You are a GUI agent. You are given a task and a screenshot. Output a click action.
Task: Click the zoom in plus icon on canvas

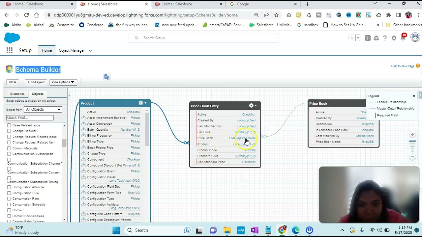point(412,135)
